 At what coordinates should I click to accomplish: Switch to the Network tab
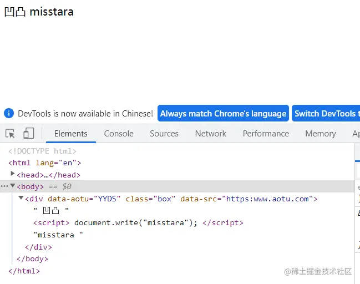click(211, 134)
